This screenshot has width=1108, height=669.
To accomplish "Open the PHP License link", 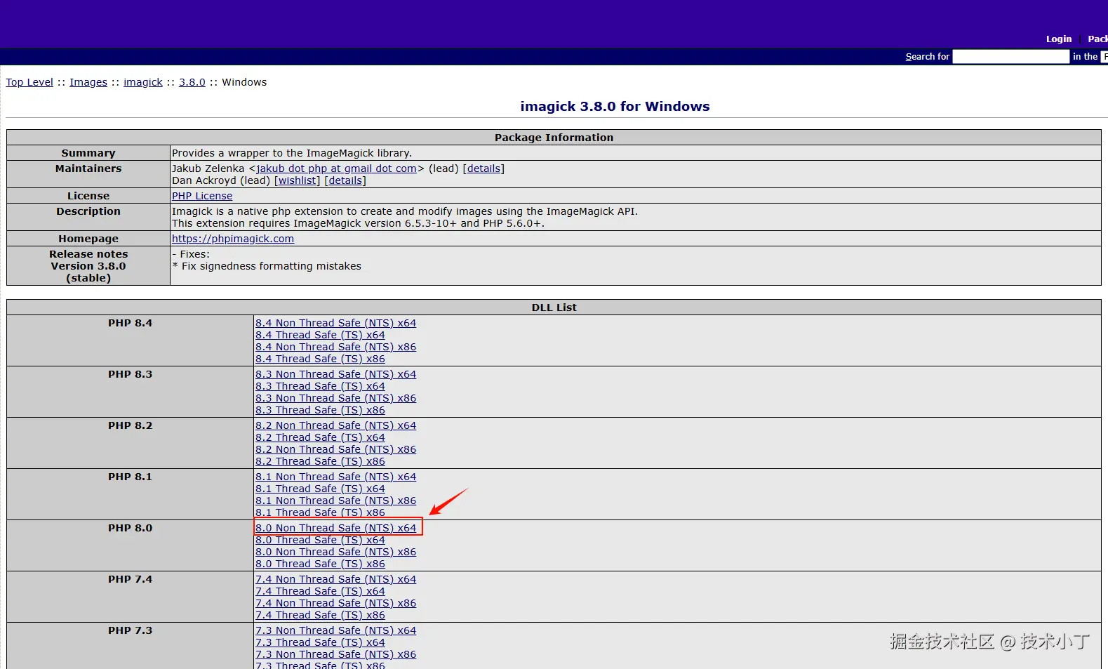I will (202, 196).
